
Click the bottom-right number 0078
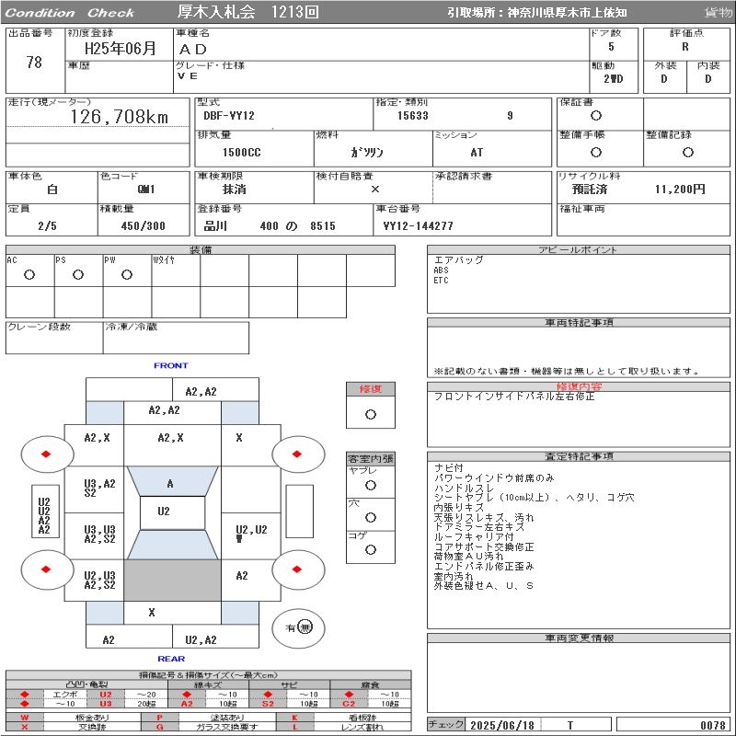click(712, 726)
